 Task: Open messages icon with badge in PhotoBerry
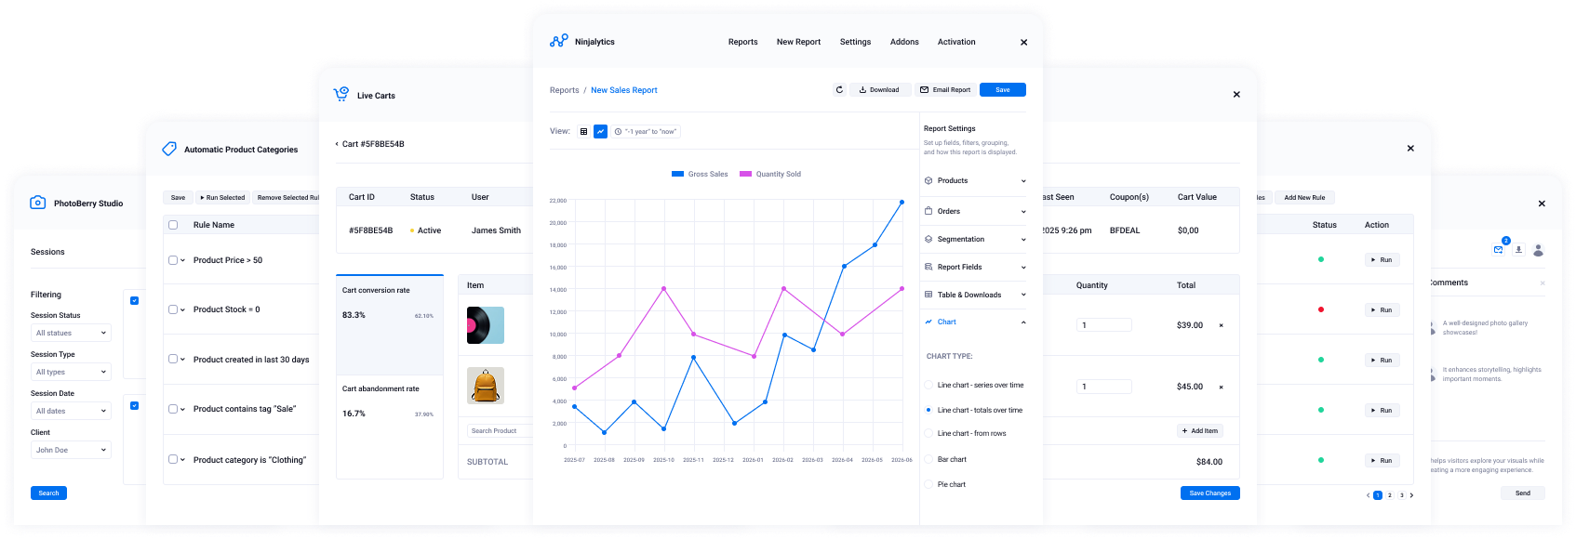point(1499,249)
